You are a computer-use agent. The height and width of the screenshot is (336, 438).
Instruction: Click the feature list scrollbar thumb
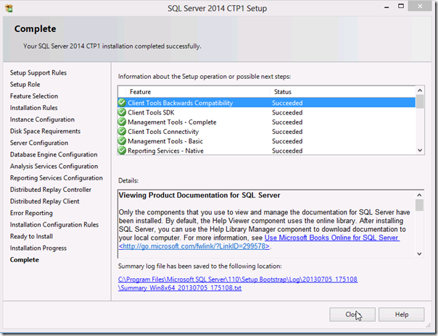point(420,101)
